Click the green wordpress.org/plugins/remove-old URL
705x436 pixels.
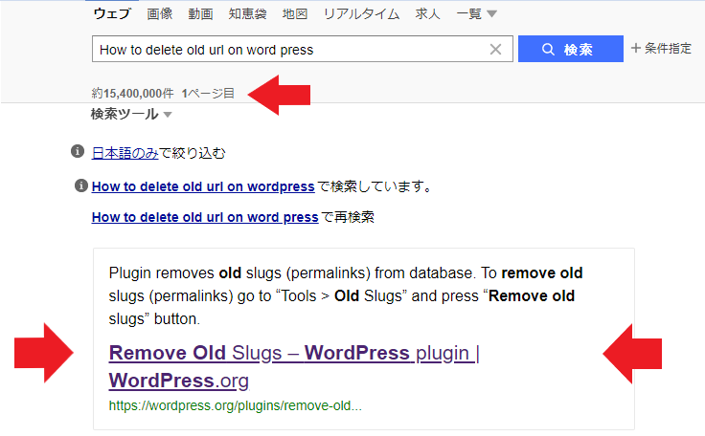(x=235, y=406)
